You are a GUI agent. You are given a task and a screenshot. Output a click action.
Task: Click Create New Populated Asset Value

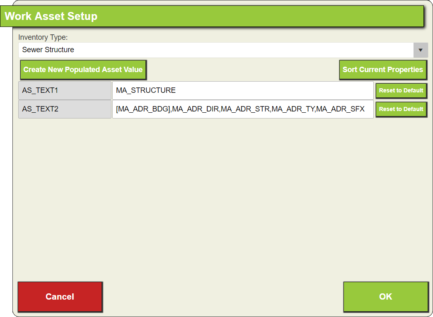(x=83, y=70)
